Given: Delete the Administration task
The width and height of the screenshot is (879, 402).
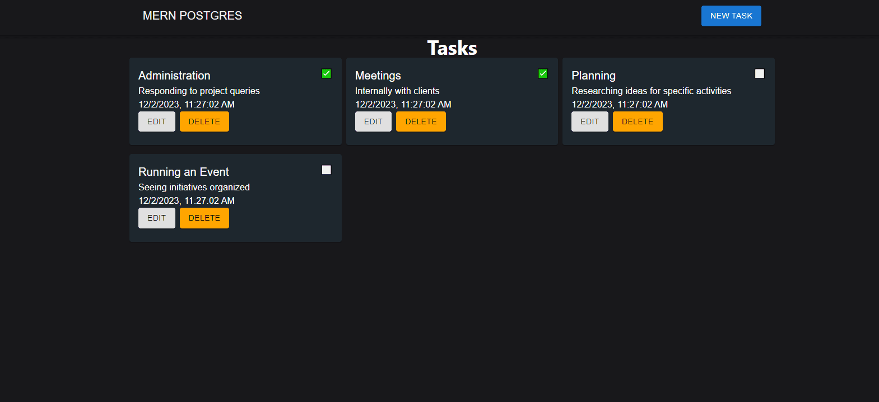Looking at the screenshot, I should (204, 121).
